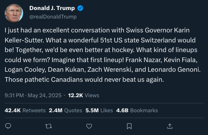Viewport: 208px width, 135px height.
Task: Click the blue verified checkmark badge
Action: 80,8
